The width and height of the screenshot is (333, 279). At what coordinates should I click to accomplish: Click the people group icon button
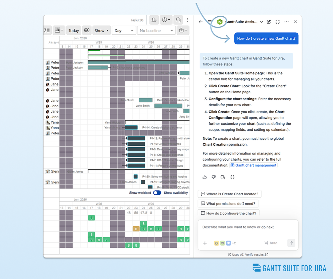(87, 30)
